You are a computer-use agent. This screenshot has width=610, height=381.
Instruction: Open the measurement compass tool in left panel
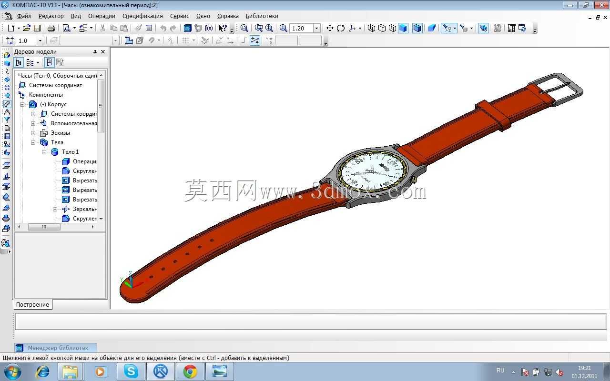coord(7,111)
